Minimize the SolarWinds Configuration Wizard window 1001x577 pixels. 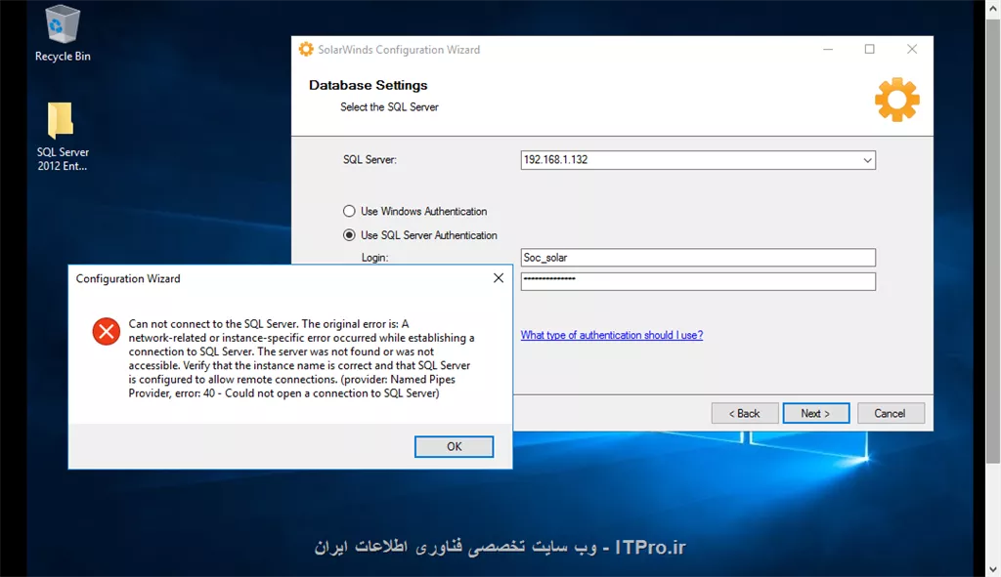[828, 49]
